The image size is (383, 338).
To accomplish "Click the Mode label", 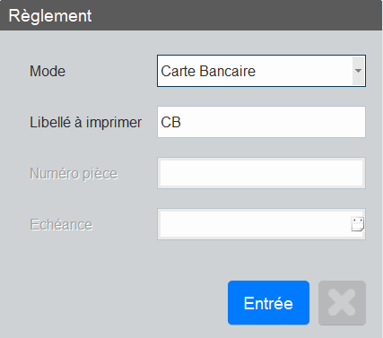I will tap(48, 71).
